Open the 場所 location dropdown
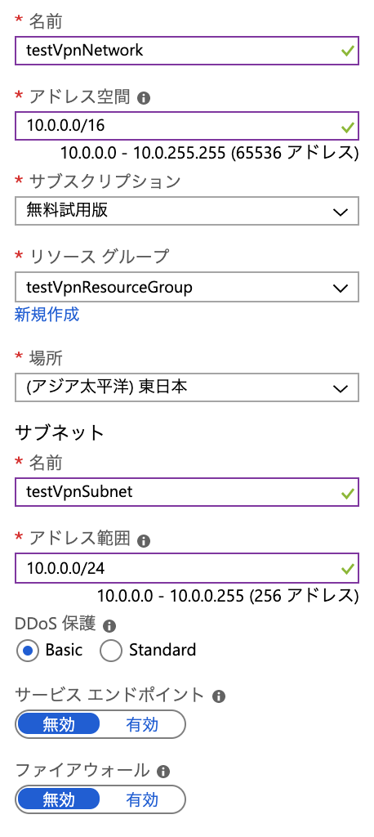The image size is (374, 837). (x=187, y=387)
